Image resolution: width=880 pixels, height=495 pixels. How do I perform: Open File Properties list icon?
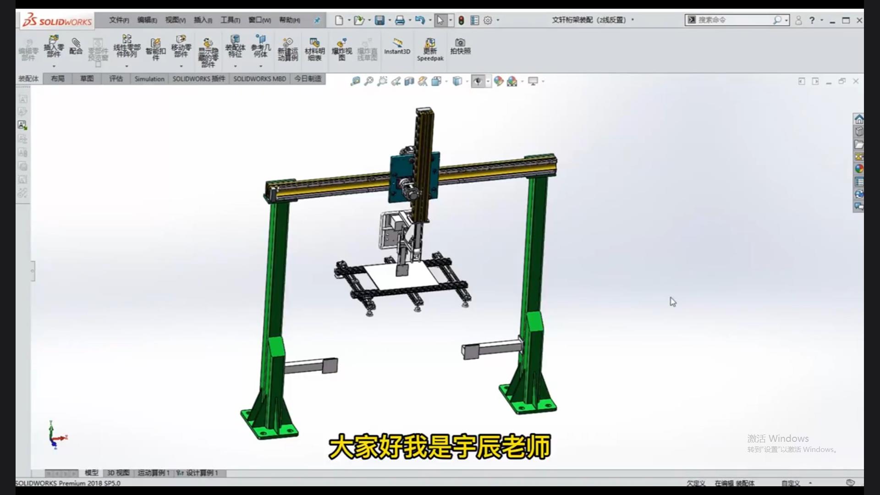[x=474, y=20]
